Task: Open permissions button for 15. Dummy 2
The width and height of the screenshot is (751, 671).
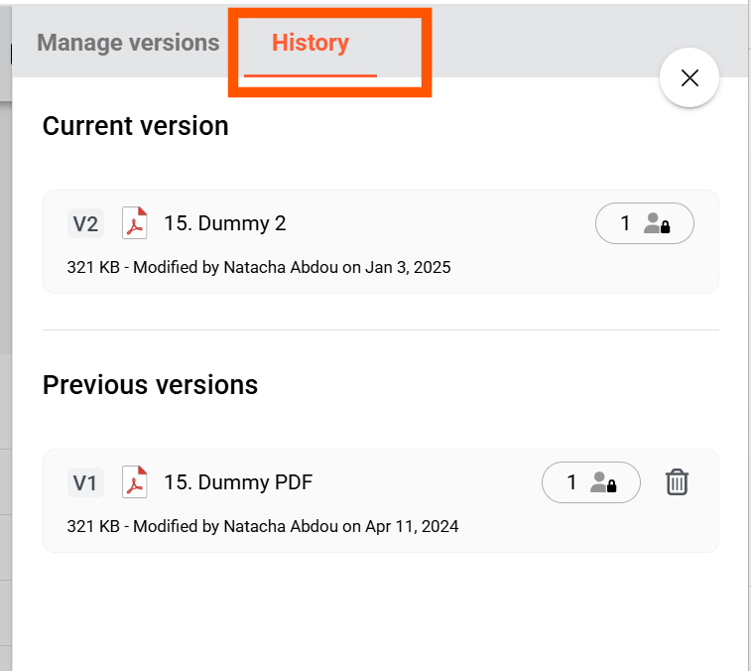Action: pos(644,223)
